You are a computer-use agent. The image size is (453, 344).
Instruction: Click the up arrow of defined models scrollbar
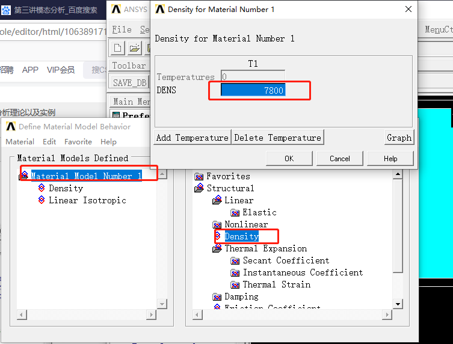tap(162, 174)
